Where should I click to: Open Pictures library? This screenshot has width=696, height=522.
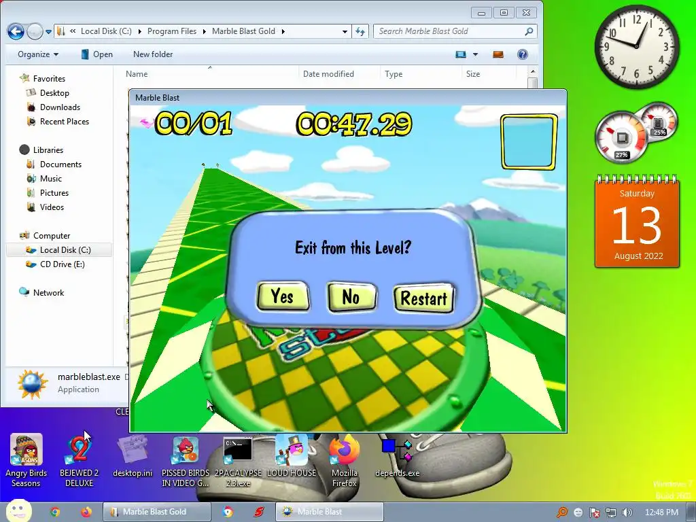54,192
